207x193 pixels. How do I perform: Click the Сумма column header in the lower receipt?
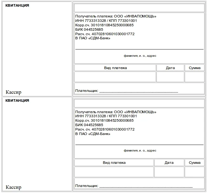(194, 163)
